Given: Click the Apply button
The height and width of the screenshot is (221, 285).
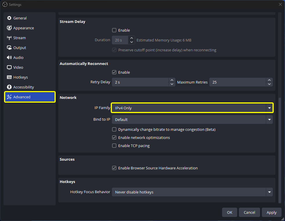Looking at the screenshot, I should [x=272, y=212].
